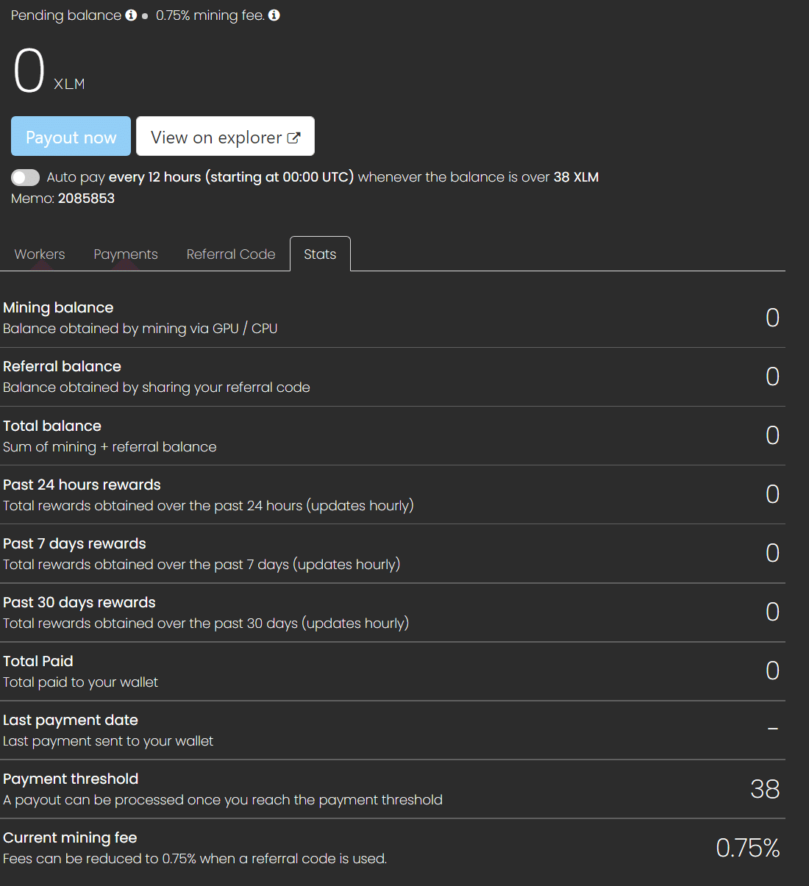Viewport: 809px width, 886px height.
Task: Click the Mining balance heading
Action: (58, 307)
